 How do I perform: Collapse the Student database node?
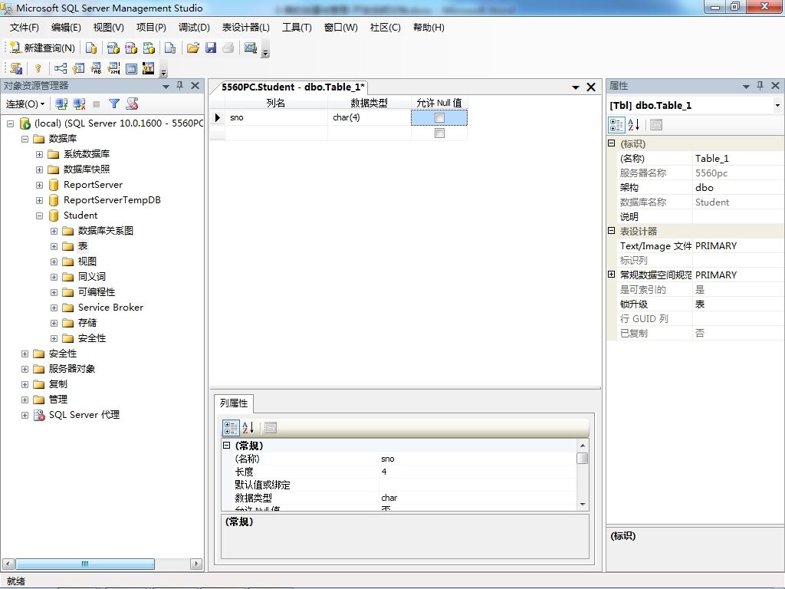39,216
